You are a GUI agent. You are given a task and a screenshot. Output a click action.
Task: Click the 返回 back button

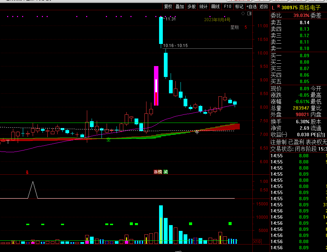[263, 7]
